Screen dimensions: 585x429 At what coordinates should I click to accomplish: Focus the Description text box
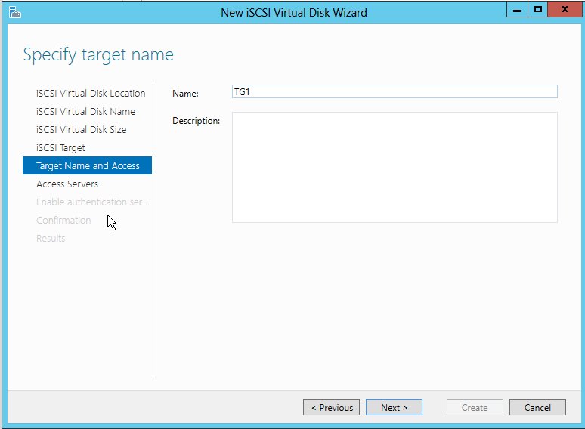(394, 167)
